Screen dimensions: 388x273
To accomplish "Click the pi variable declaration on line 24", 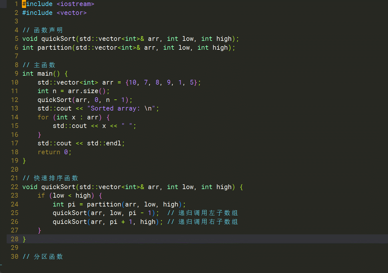I will click(x=72, y=205).
